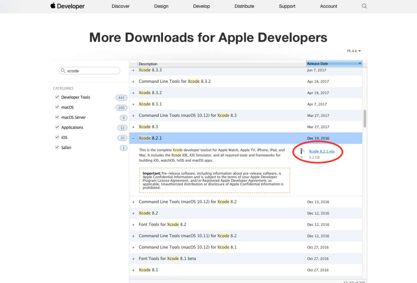Sort by the Description column header
Screen dimensions: 417x283
222,64
